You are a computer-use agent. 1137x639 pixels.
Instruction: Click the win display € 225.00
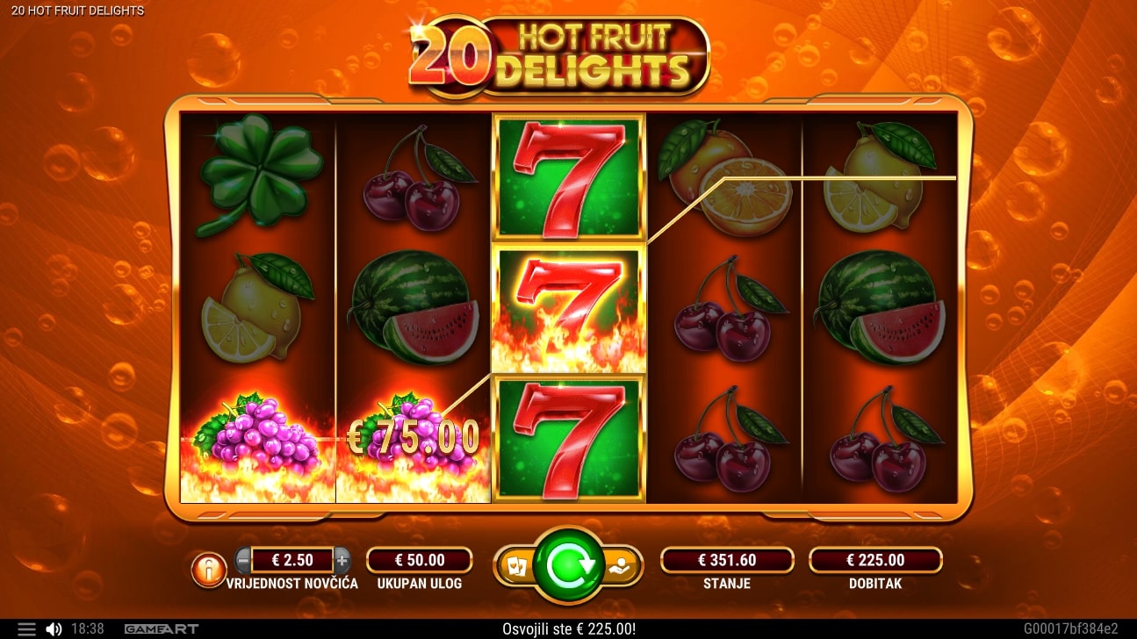[875, 560]
